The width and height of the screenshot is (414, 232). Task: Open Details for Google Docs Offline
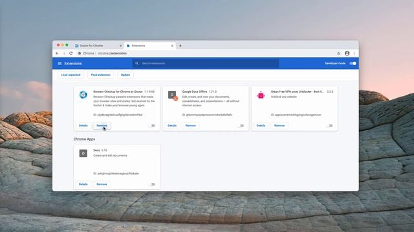tap(172, 126)
